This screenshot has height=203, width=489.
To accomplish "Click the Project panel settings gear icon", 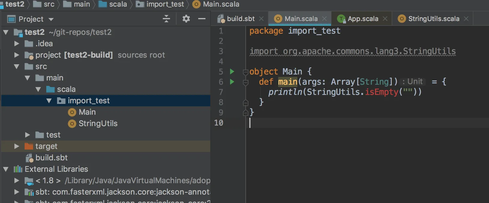I will click(186, 19).
